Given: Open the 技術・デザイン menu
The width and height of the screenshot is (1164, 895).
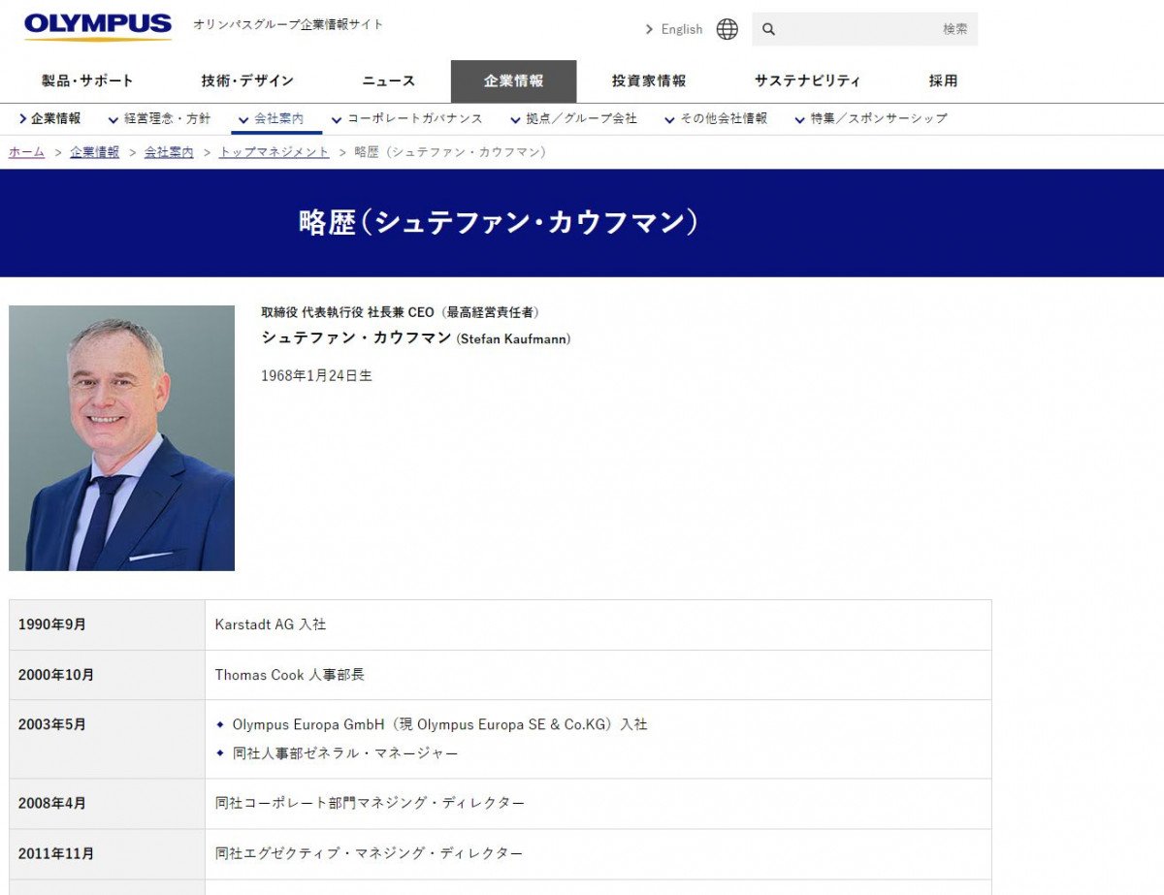Looking at the screenshot, I should 247,81.
